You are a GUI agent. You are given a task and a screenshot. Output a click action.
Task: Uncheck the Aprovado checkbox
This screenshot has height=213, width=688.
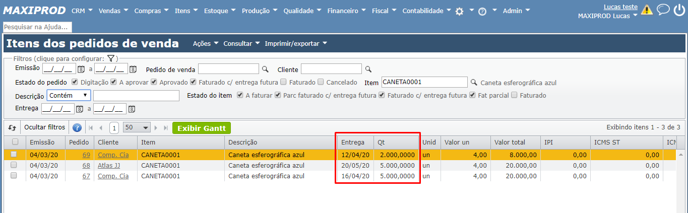154,82
